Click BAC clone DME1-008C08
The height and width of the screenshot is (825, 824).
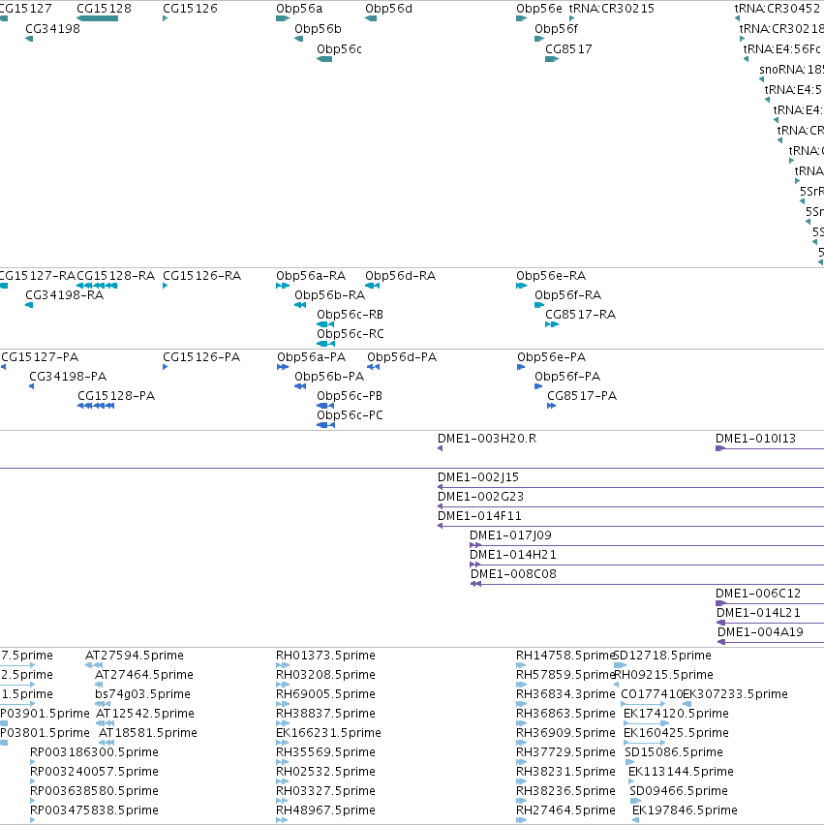647,585
